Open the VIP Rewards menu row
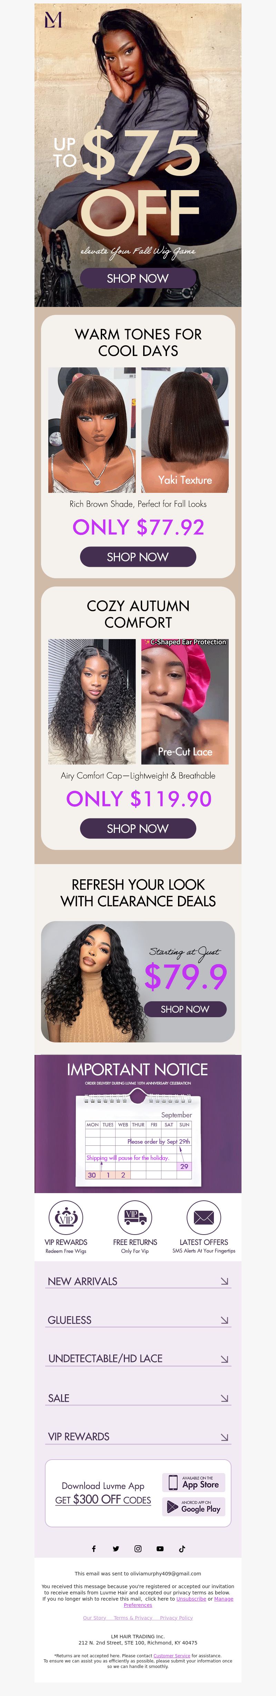276x1696 pixels. tap(138, 1436)
